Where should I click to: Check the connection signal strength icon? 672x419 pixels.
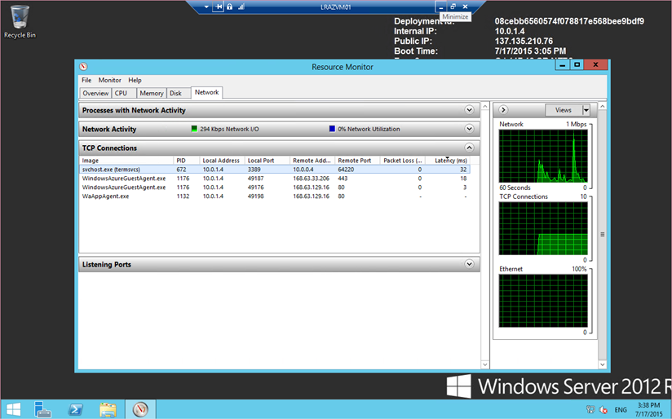click(241, 7)
